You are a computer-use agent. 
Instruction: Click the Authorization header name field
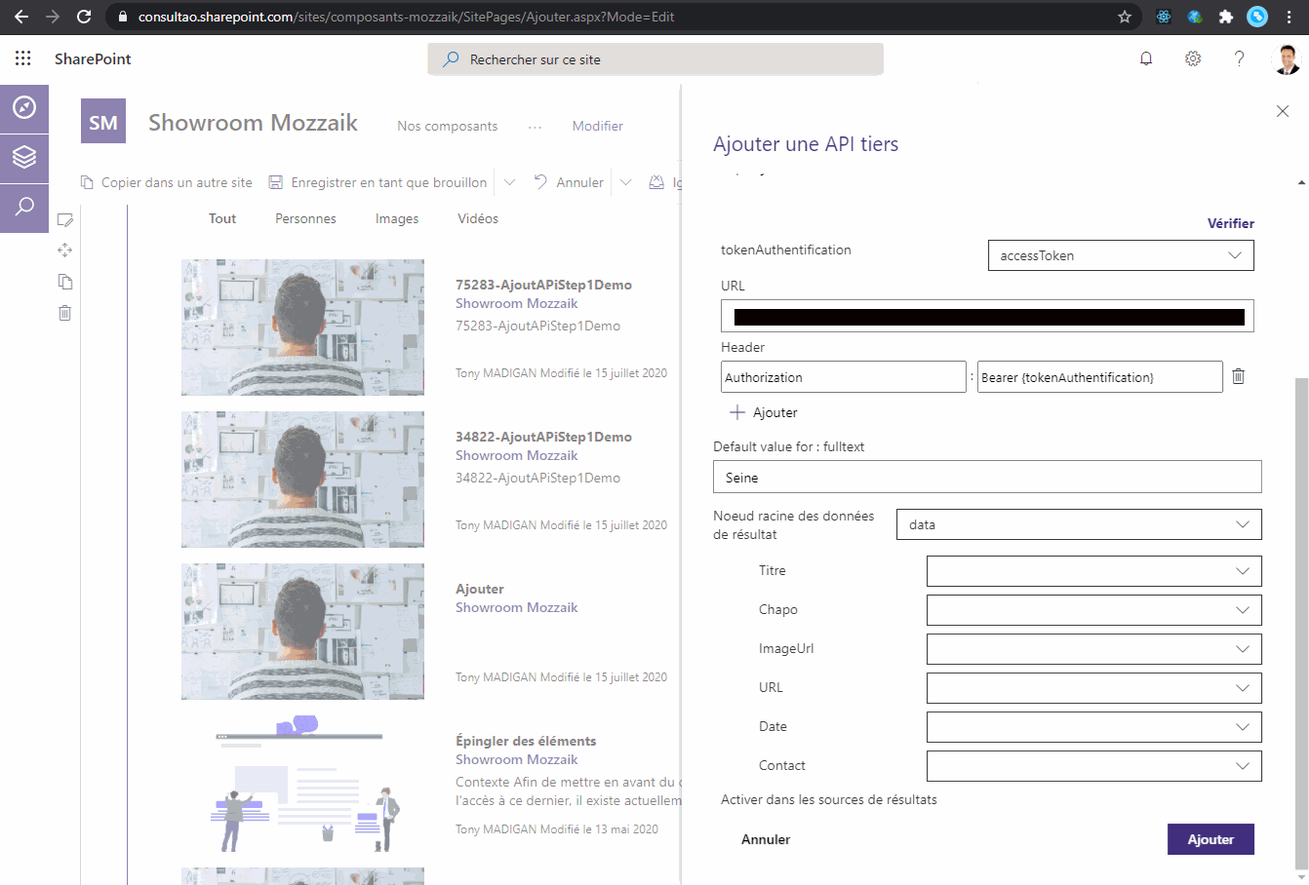[844, 377]
